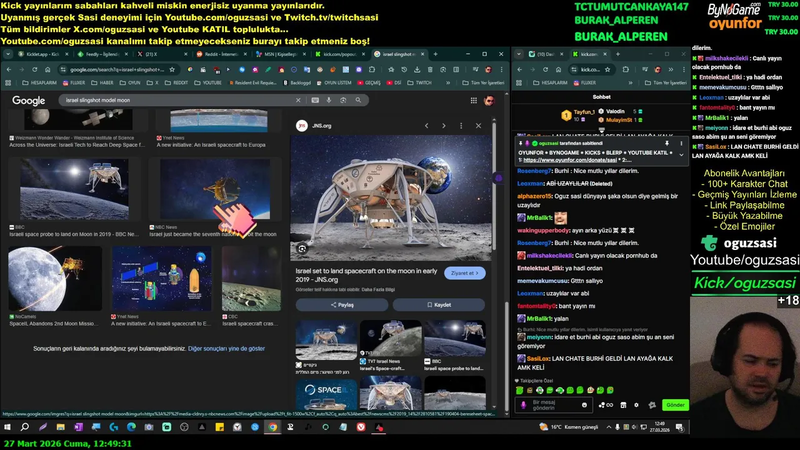Open Windows Start menu
Viewport: 800px width, 450px height.
point(9,427)
